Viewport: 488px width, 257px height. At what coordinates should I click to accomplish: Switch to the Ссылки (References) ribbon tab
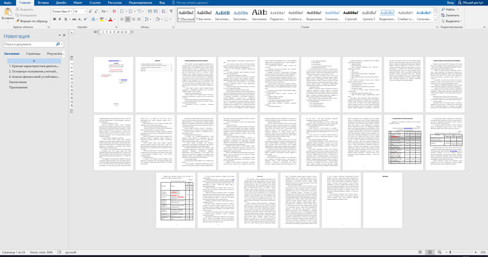click(x=95, y=2)
